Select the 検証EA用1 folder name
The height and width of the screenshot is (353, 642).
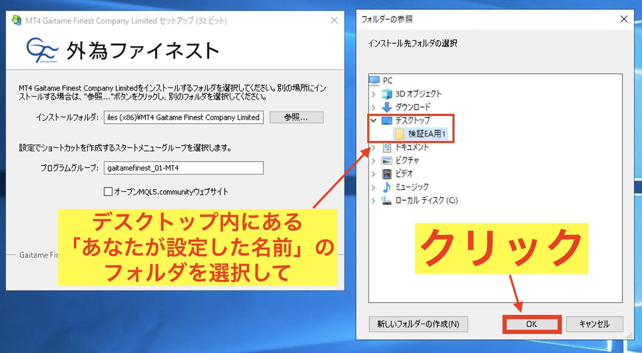click(x=427, y=134)
